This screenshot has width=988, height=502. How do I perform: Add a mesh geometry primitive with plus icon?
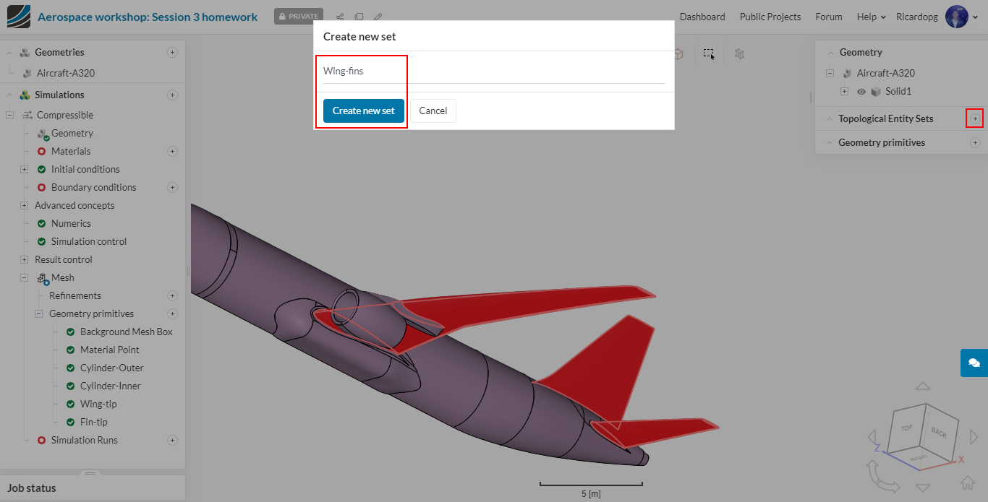(x=172, y=313)
